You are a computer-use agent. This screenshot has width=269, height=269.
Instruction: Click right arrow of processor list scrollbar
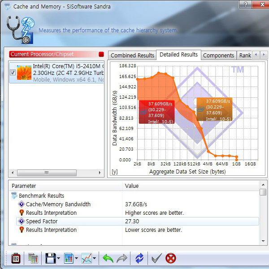tap(100, 173)
